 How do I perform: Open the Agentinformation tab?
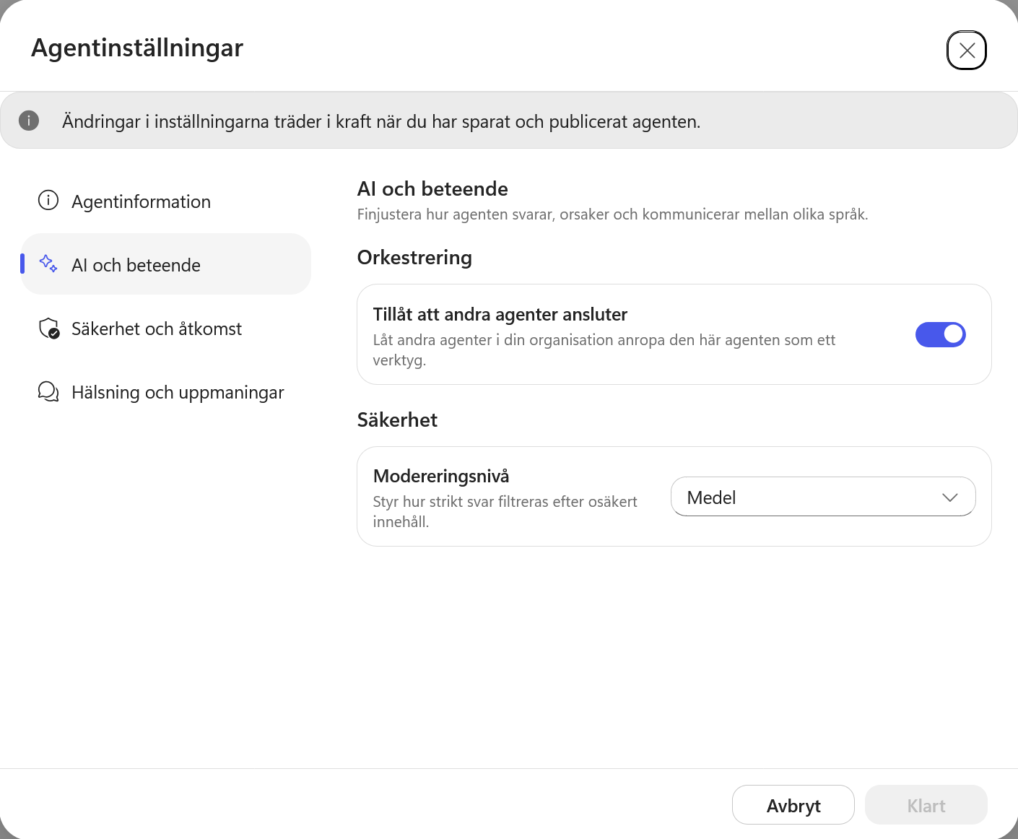point(166,201)
